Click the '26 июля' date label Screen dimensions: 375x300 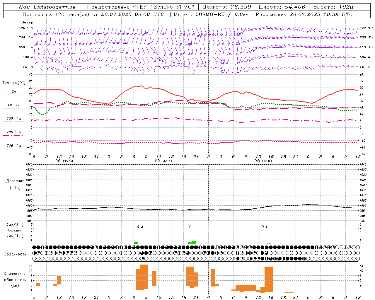click(64, 161)
